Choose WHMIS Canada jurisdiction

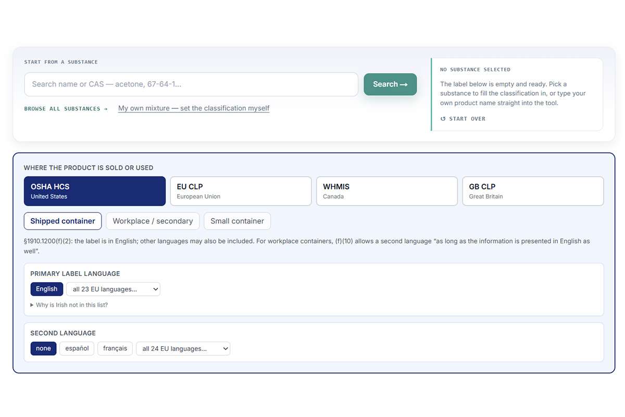pyautogui.click(x=387, y=191)
